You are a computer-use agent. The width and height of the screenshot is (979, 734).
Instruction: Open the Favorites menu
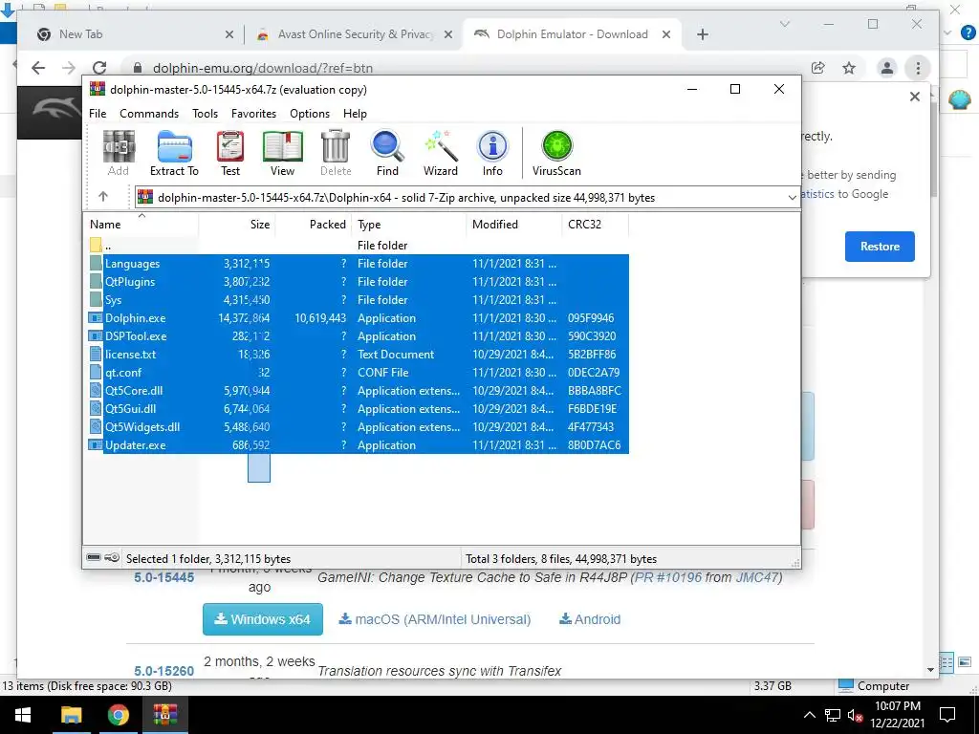pos(253,114)
